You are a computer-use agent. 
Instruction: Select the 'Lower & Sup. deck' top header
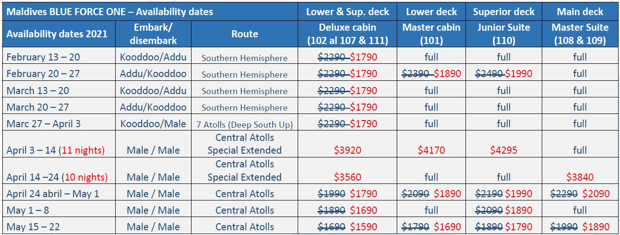348,11
